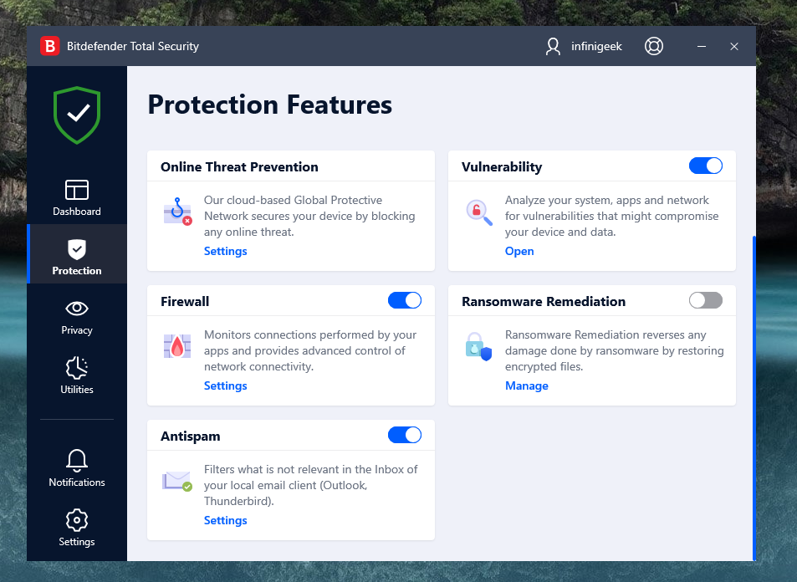Click Manage under Ransomware Remediation
The width and height of the screenshot is (797, 582).
point(527,385)
